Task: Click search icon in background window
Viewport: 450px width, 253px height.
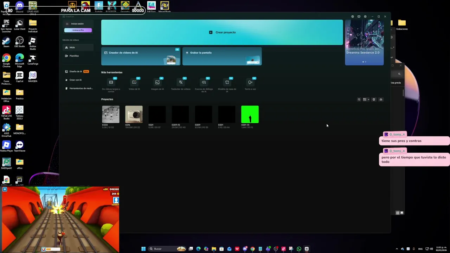Action: pos(399,74)
